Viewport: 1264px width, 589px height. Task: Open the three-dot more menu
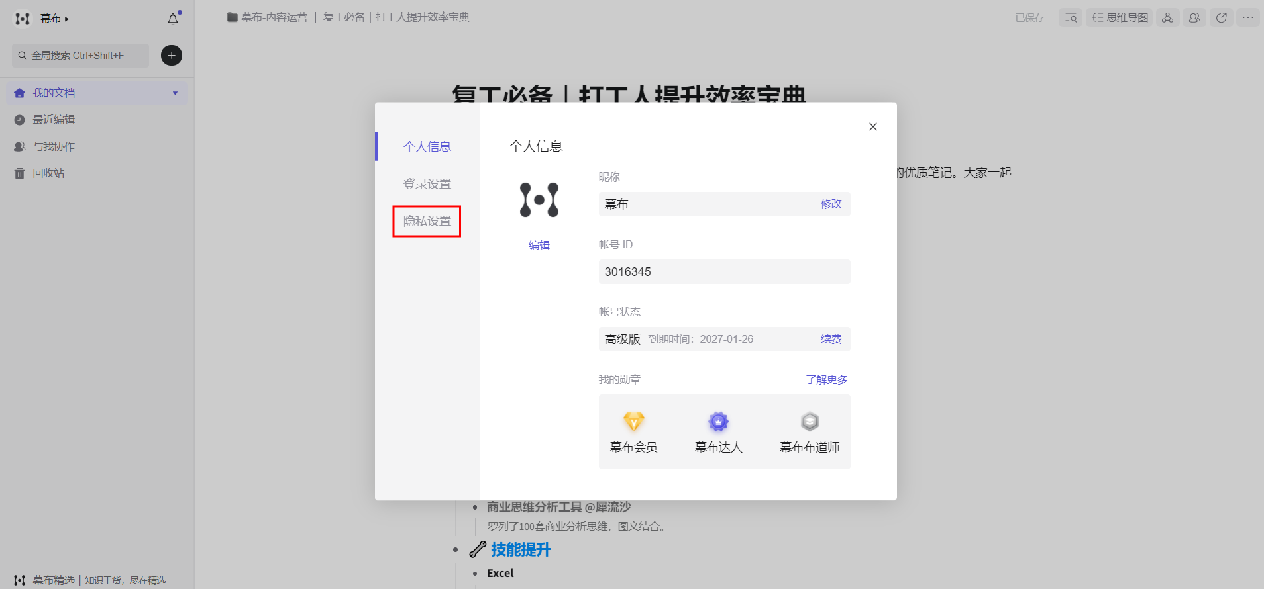pos(1248,18)
